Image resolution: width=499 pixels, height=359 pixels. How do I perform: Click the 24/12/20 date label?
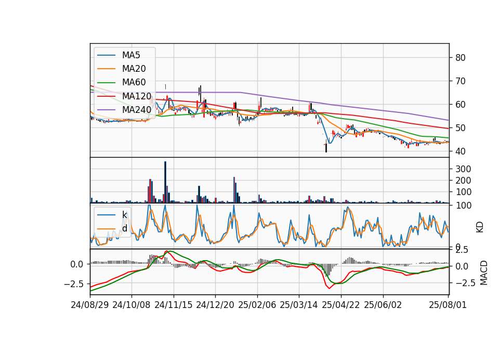pyautogui.click(x=215, y=305)
